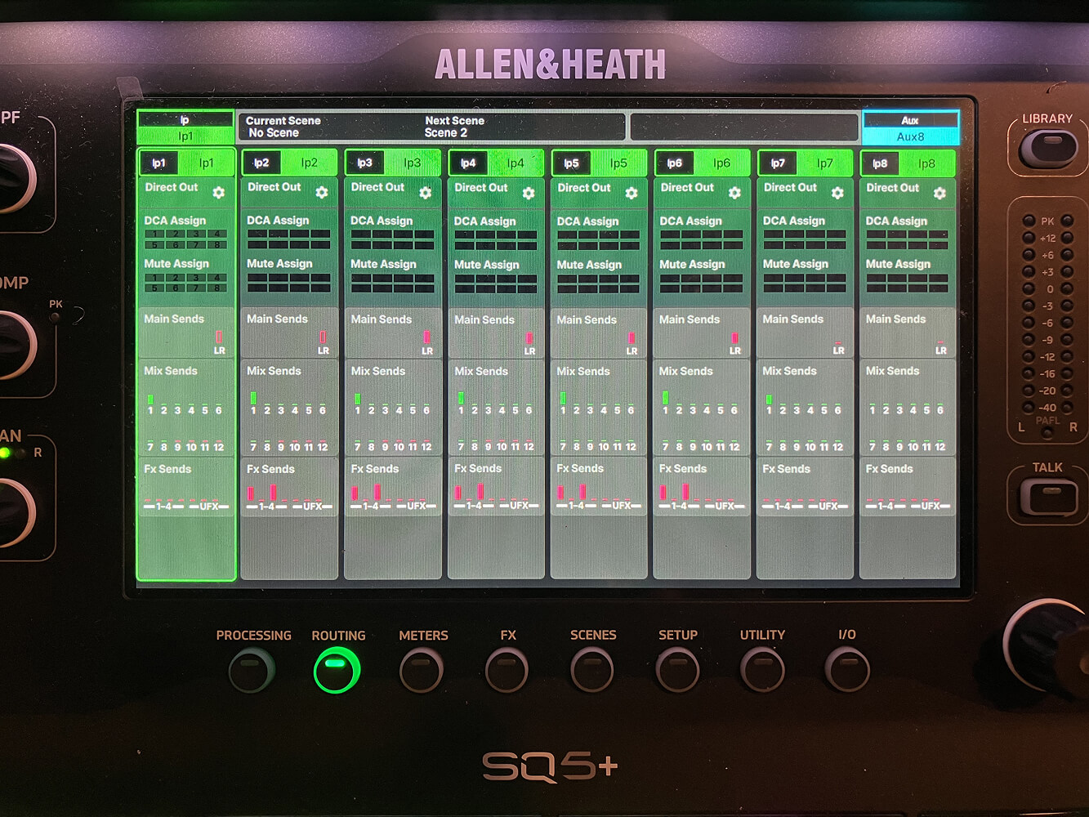Image resolution: width=1089 pixels, height=817 pixels.
Task: Open Direct Out settings gear for Ip2
Action: pos(322,193)
